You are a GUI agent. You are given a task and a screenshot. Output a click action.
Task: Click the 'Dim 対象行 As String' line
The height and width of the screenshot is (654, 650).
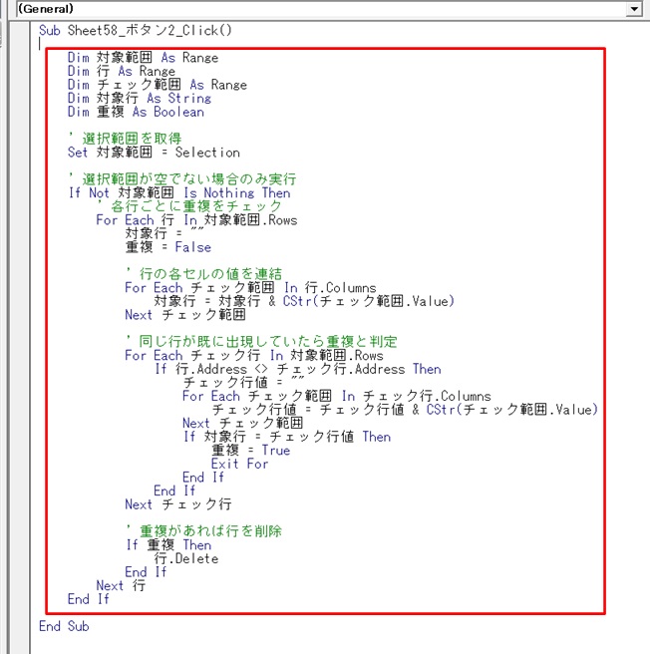140,99
